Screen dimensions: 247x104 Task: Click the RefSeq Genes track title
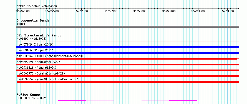(28, 95)
